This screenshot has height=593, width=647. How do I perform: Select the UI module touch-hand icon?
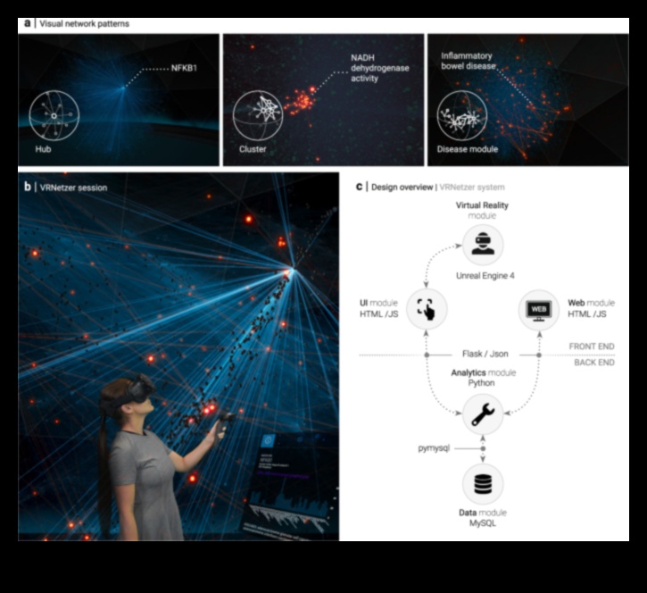pyautogui.click(x=427, y=309)
